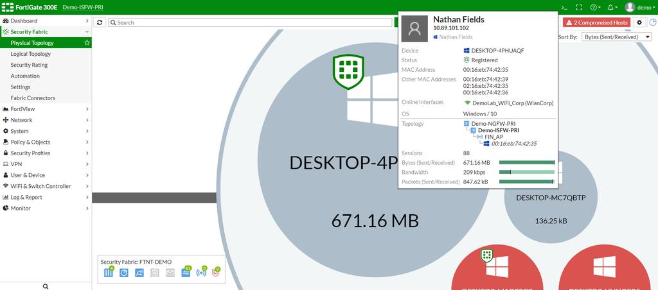Click the green FortiClient shield on large bubble
The width and height of the screenshot is (658, 290).
tap(348, 72)
